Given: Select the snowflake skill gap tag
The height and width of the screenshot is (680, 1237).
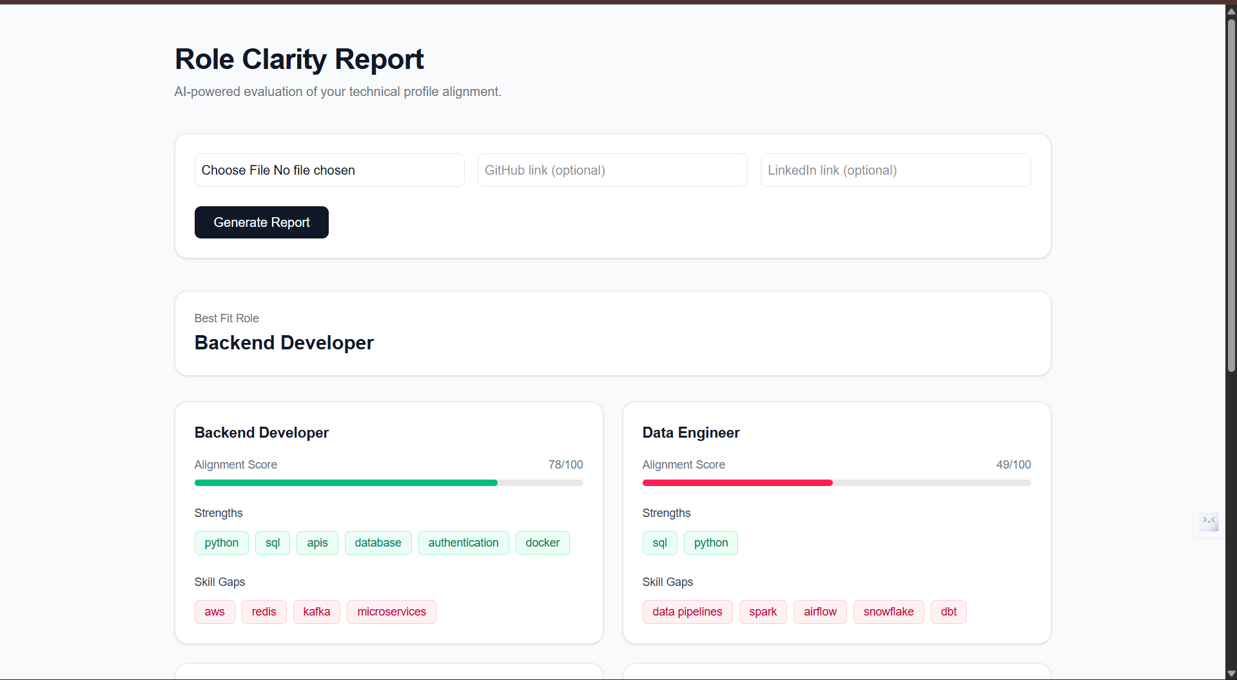Looking at the screenshot, I should [889, 612].
